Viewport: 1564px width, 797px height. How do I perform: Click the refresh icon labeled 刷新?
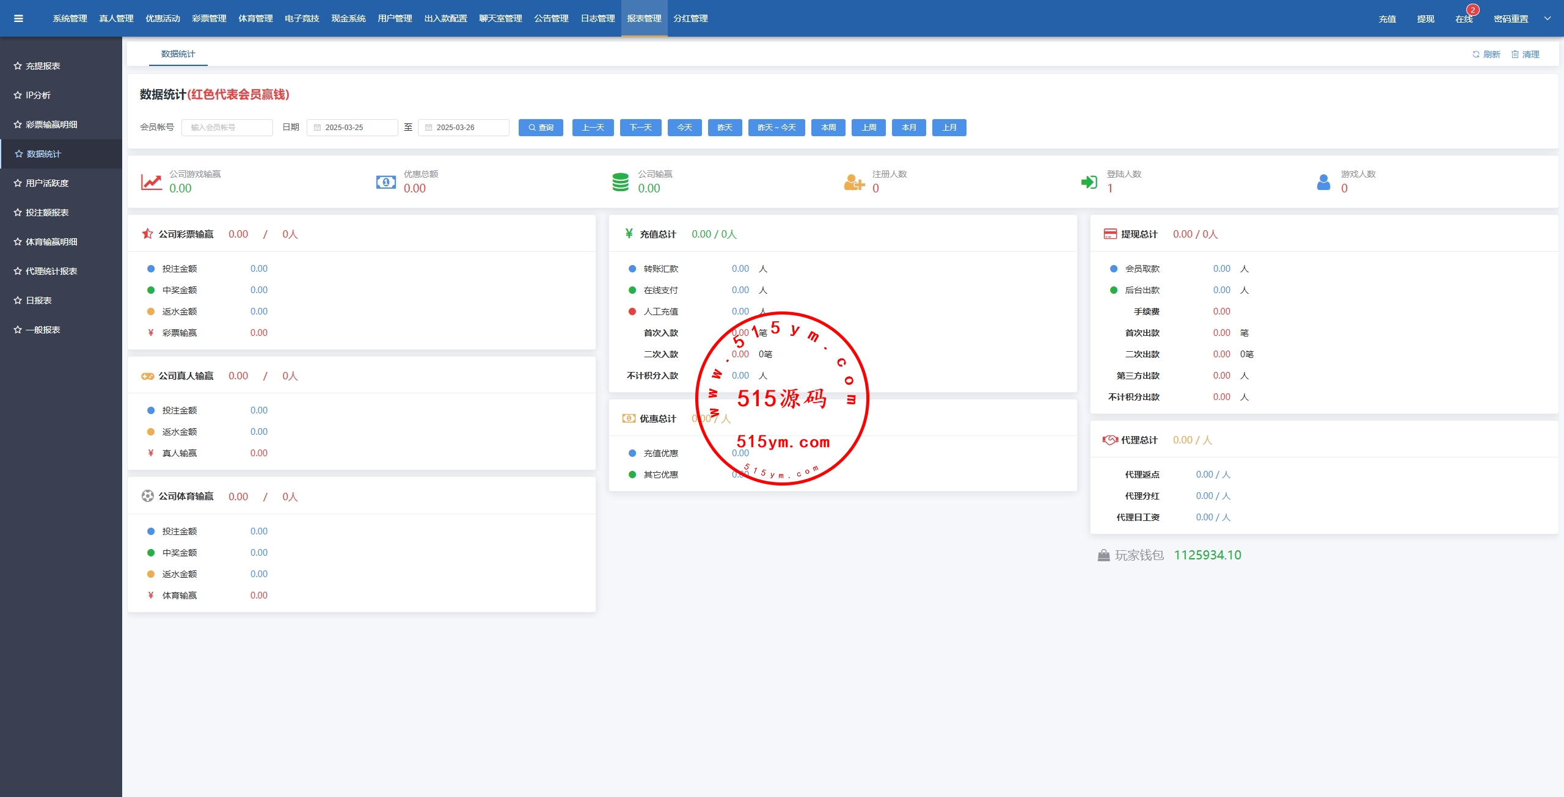tap(1476, 54)
